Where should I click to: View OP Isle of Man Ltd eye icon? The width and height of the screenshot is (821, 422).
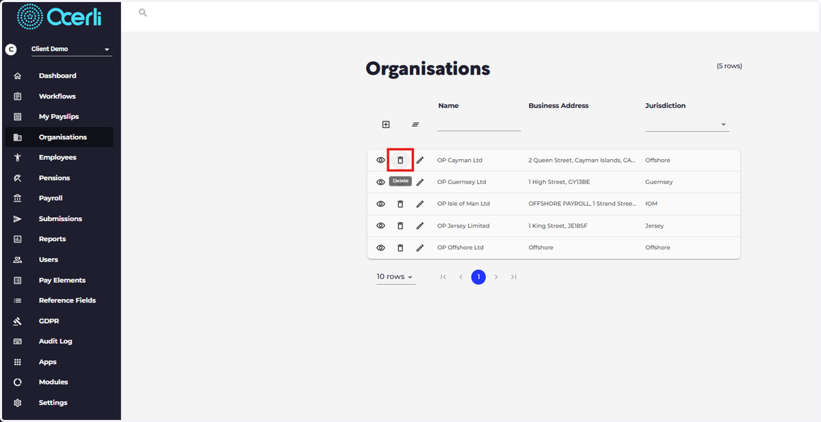[x=380, y=204]
